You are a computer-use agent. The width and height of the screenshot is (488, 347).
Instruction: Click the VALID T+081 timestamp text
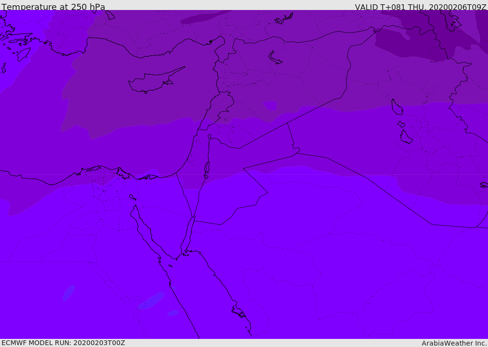[x=420, y=7]
